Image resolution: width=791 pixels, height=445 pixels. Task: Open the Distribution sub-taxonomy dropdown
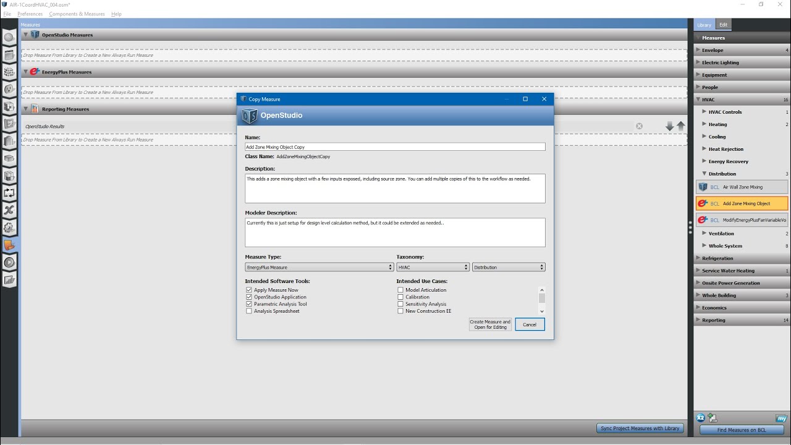[509, 267]
